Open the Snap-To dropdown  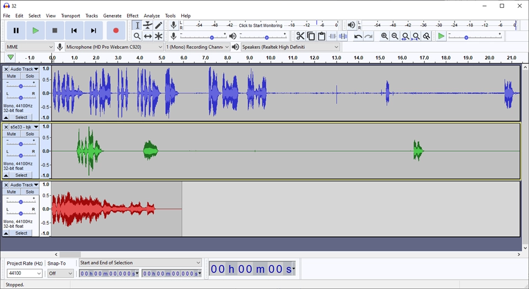pos(60,273)
